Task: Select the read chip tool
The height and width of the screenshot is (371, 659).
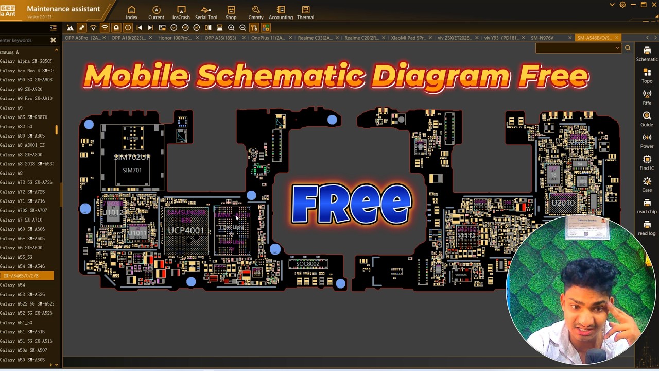Action: tap(647, 206)
